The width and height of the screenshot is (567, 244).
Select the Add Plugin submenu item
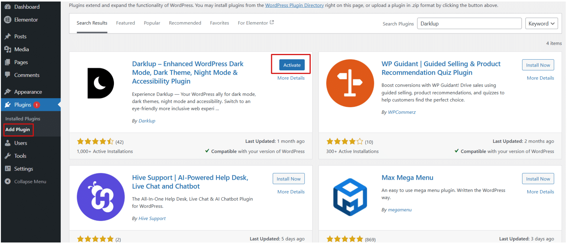point(18,129)
